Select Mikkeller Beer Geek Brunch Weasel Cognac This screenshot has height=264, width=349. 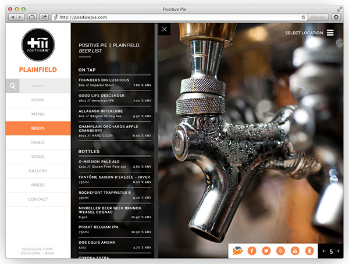[x=115, y=212]
